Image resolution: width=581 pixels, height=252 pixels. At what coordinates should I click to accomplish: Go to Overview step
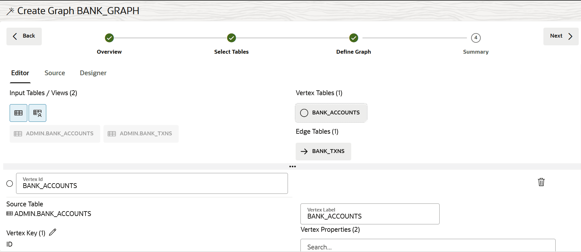tap(109, 38)
